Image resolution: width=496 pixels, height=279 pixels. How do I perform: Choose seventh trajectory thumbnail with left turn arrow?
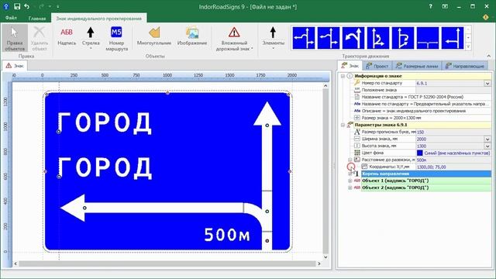click(453, 38)
